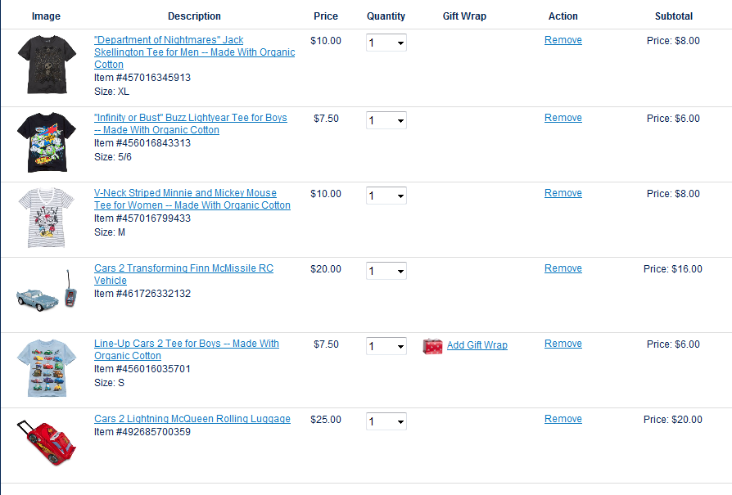
Task: Open the "Infinity or Bust" Buzz Lightyear tee link
Action: pos(190,118)
